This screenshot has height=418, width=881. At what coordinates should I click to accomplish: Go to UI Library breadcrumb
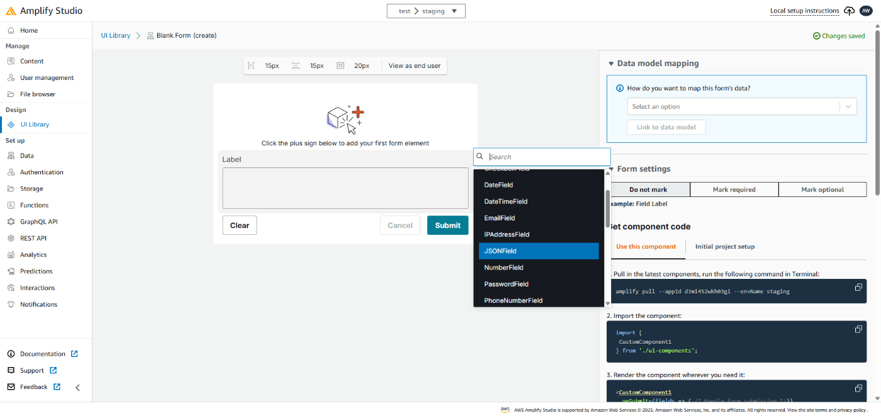[115, 35]
